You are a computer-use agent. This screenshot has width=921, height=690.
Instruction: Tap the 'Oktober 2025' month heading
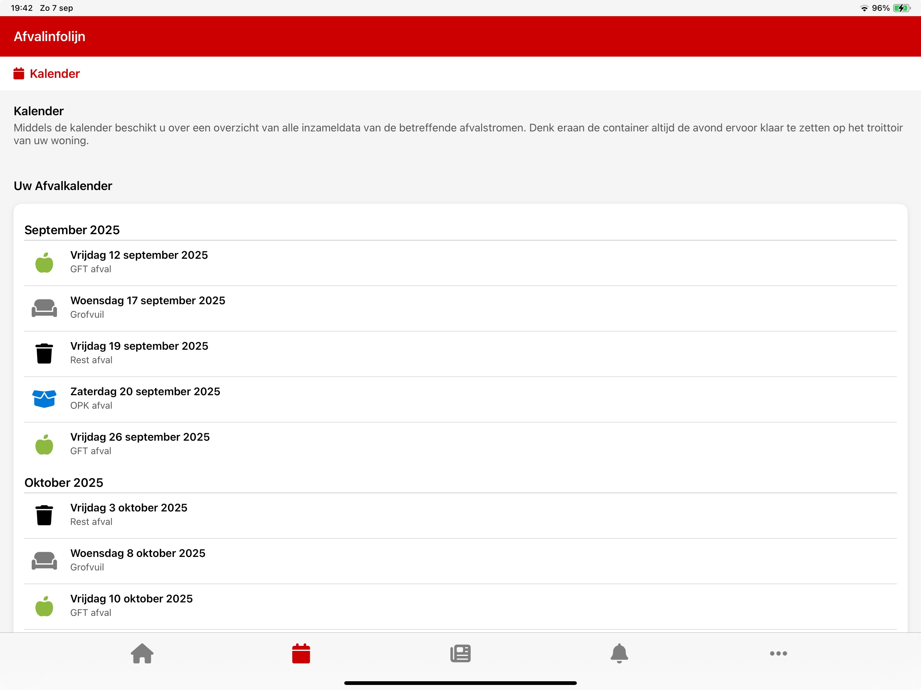64,483
